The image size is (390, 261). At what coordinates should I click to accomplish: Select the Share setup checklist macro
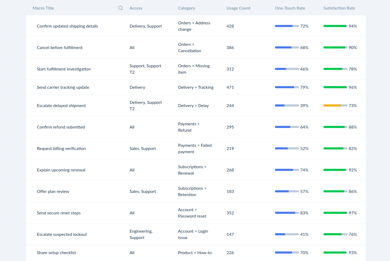[x=56, y=253]
